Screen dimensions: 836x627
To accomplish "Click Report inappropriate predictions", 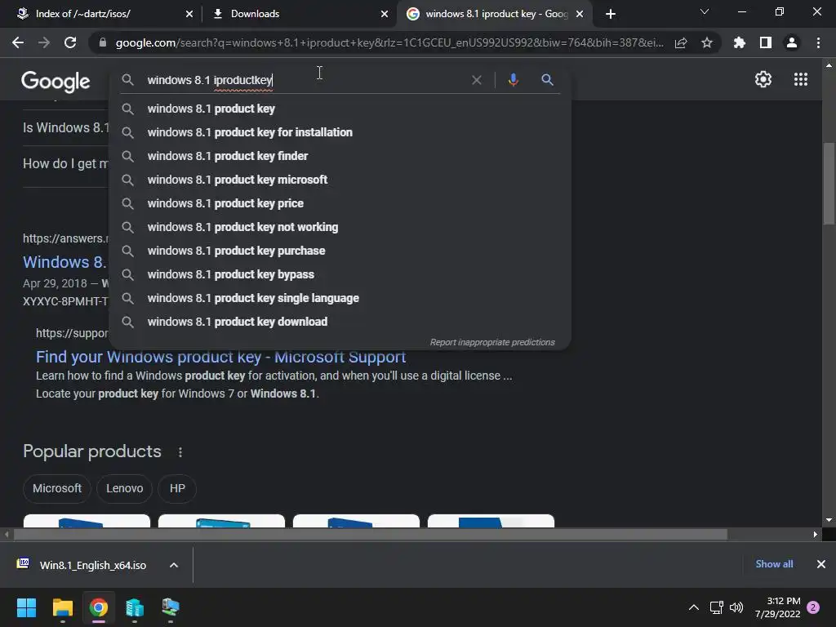I will pos(492,342).
